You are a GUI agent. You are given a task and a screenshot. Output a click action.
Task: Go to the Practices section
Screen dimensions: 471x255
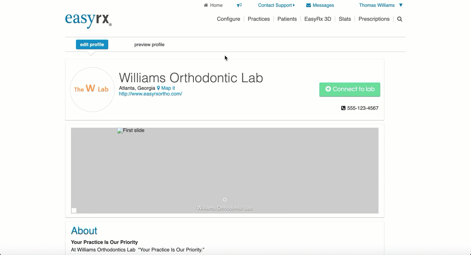[259, 19]
